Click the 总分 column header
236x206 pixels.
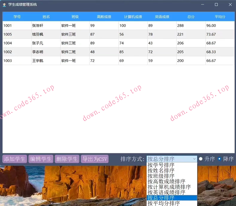tap(191, 16)
